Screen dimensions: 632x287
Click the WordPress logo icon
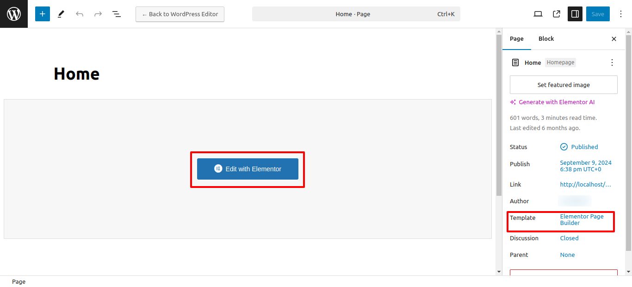pyautogui.click(x=14, y=14)
